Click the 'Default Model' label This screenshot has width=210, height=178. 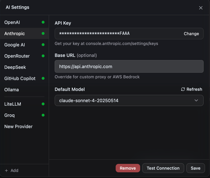pos(70,89)
